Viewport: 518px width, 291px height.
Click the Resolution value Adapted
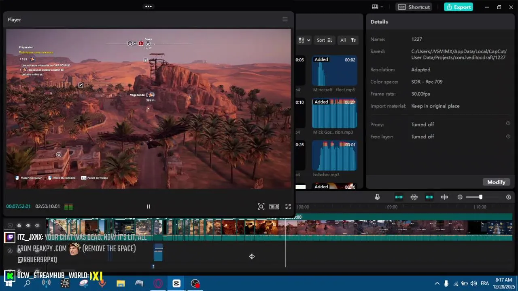[420, 70]
